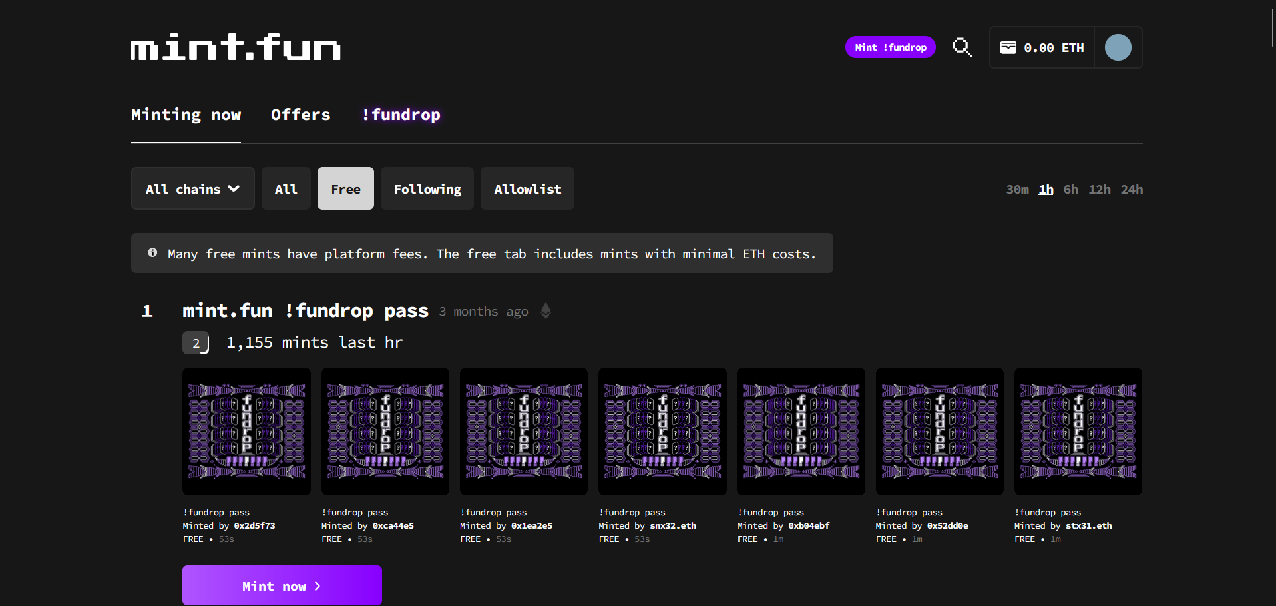Open thumbnail minted by stx31.eth
This screenshot has height=606, width=1276.
(1078, 432)
